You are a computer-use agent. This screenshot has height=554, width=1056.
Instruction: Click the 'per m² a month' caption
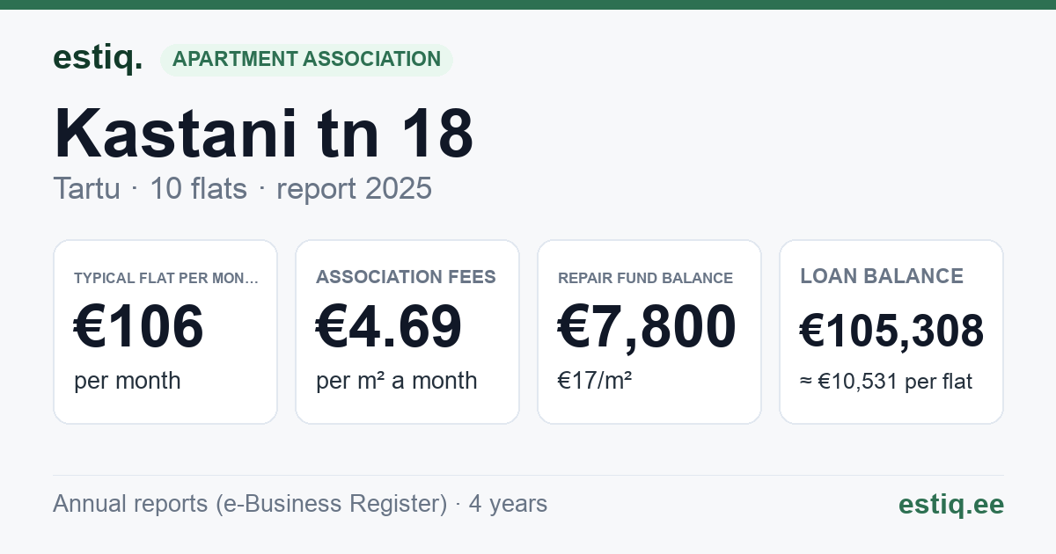point(396,381)
